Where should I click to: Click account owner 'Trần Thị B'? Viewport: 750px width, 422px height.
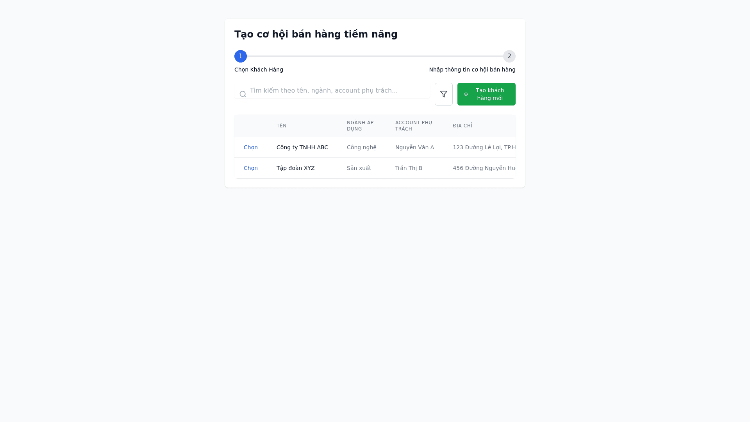pyautogui.click(x=409, y=168)
